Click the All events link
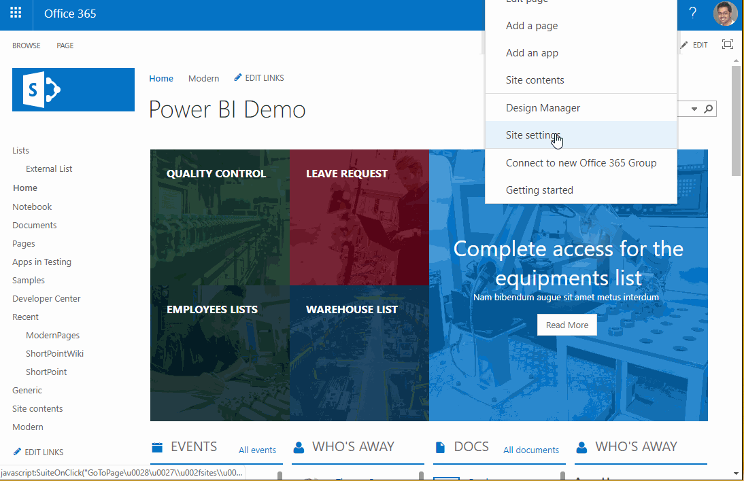This screenshot has height=481, width=744. (x=257, y=450)
